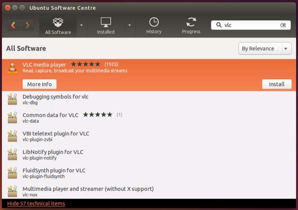This screenshot has width=298, height=210.
Task: Expand the All Software dropdown arrow
Action: (x=82, y=25)
